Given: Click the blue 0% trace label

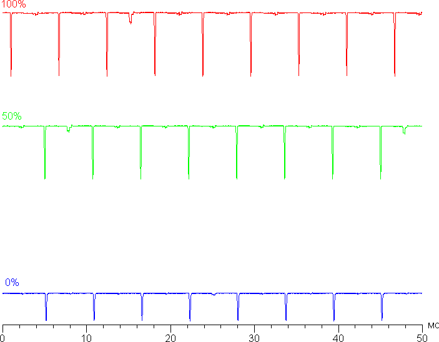Looking at the screenshot, I should coord(12,282).
